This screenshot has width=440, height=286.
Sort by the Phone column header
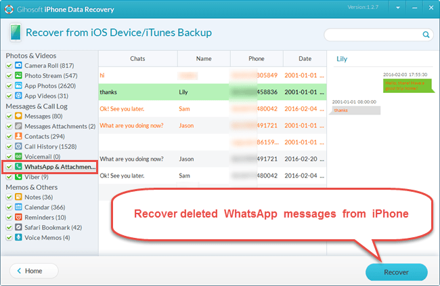257,59
